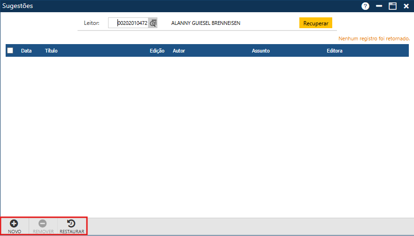Maximize the Sugestões window
This screenshot has width=414, height=236.
(392, 6)
